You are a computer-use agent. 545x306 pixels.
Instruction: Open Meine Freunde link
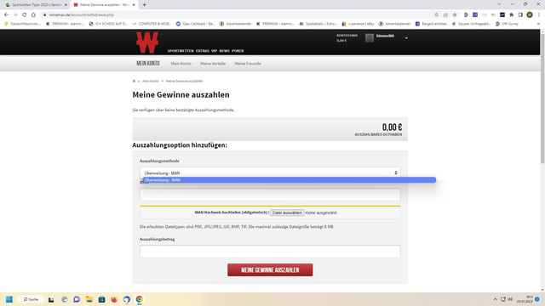coord(248,64)
